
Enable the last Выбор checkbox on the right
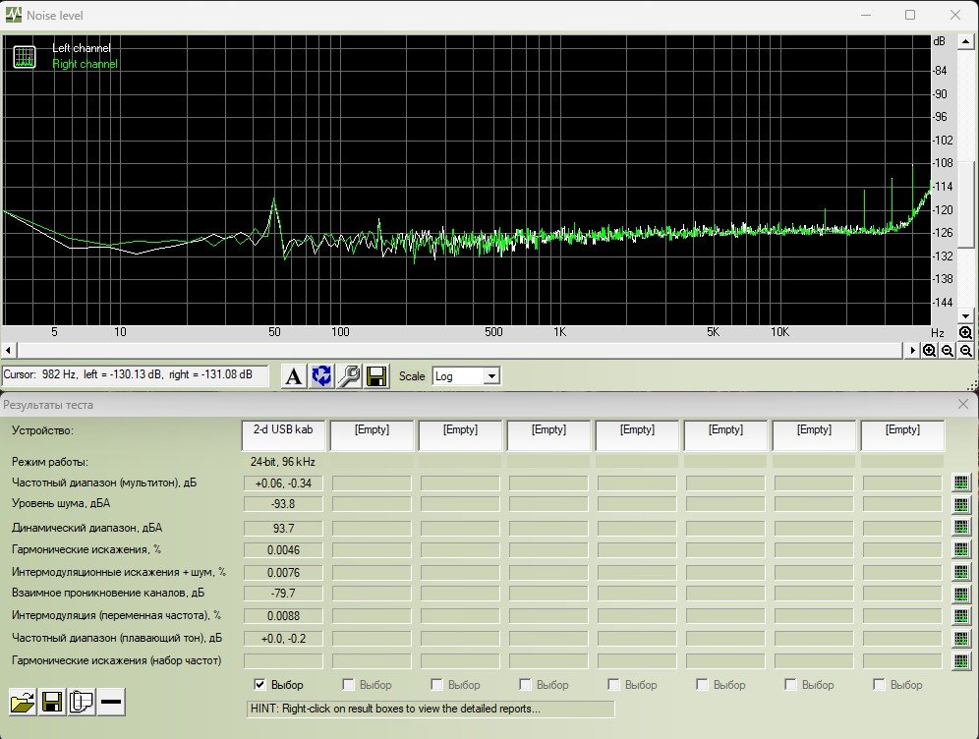879,685
